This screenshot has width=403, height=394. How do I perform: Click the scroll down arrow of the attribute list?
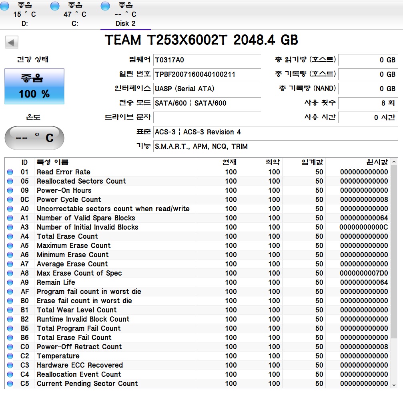(x=394, y=385)
